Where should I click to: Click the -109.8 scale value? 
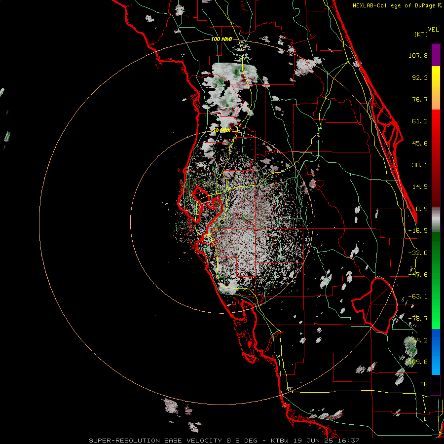point(416,362)
